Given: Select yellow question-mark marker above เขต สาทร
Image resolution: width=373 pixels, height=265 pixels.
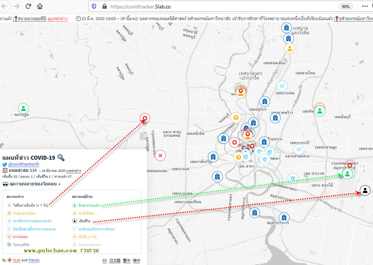Looking at the screenshot, I should click(238, 157).
